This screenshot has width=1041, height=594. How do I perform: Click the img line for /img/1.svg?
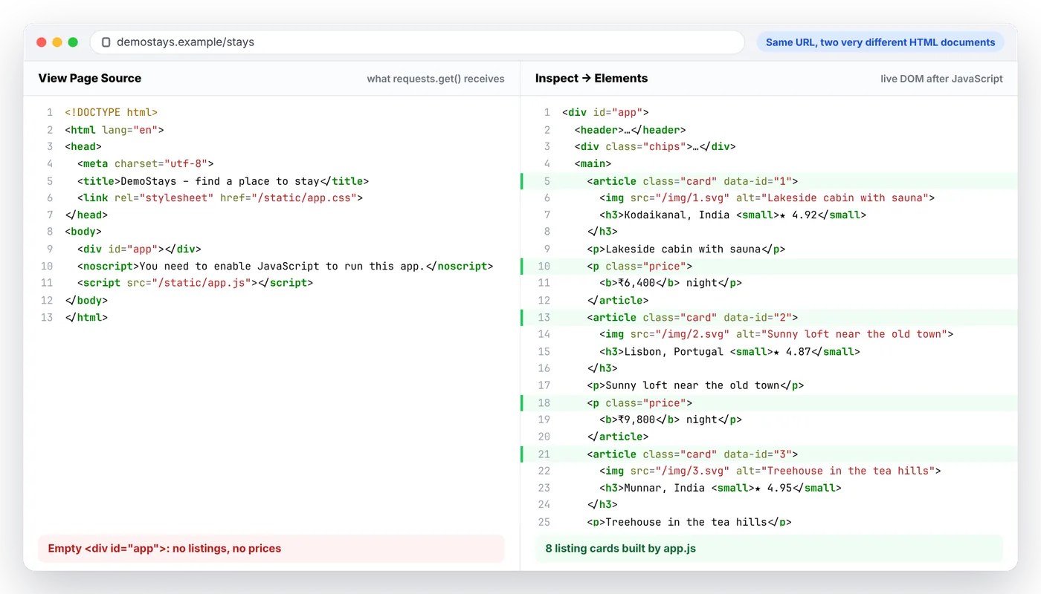(767, 198)
